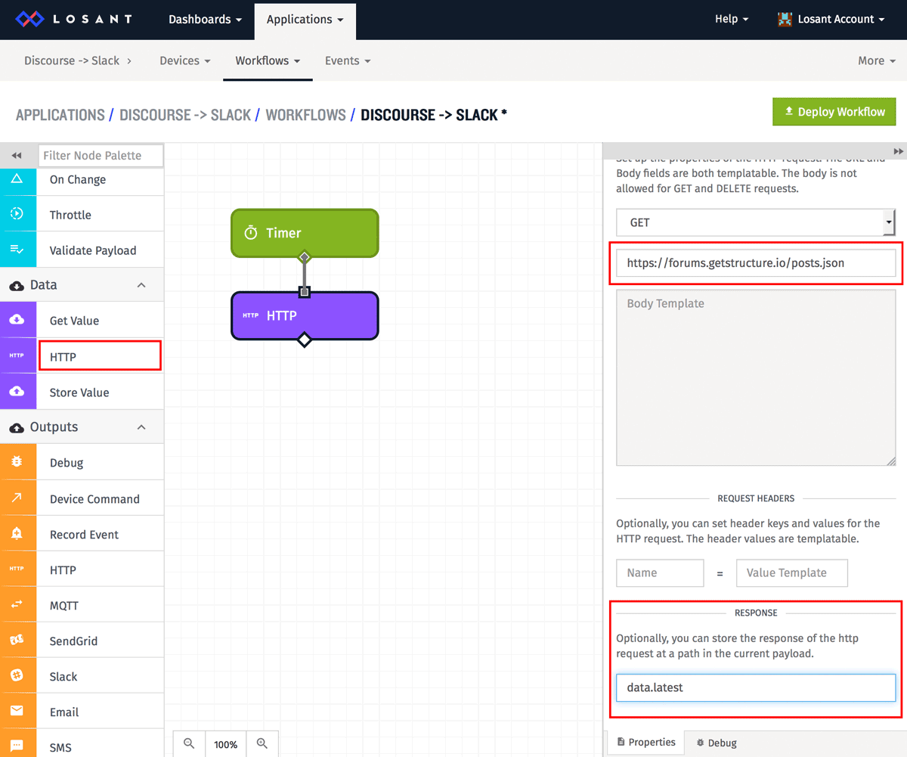Open the Workflows dropdown
The width and height of the screenshot is (907, 757).
click(268, 60)
